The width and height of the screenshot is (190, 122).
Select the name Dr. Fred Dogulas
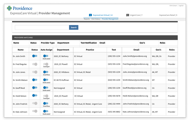click(x=20, y=64)
